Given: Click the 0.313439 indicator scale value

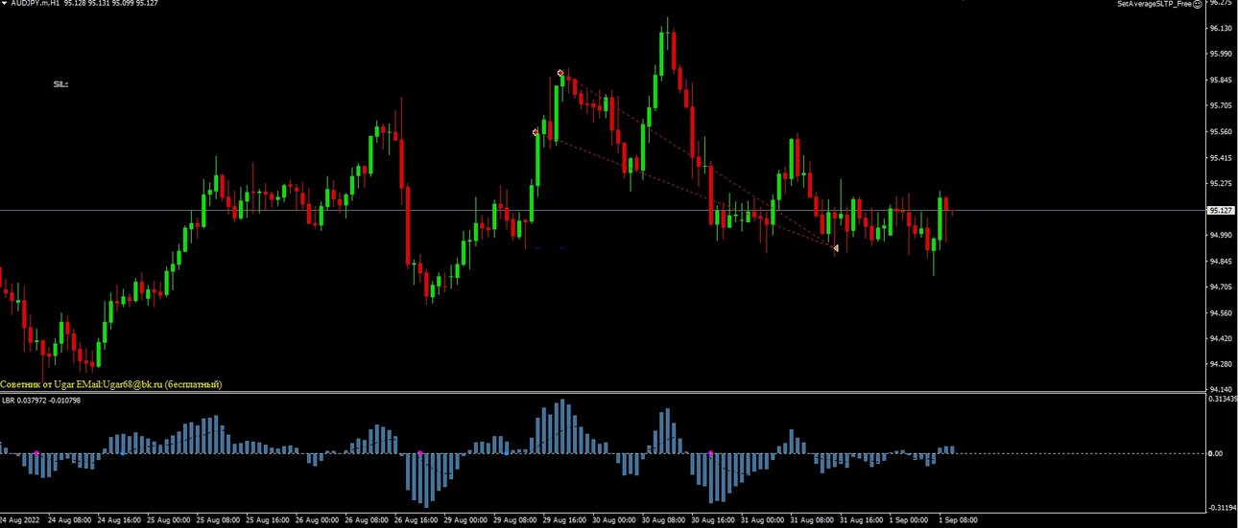Looking at the screenshot, I should pos(1223,400).
